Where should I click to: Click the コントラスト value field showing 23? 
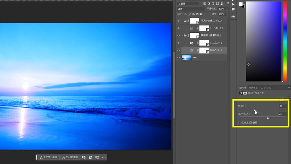[282, 114]
